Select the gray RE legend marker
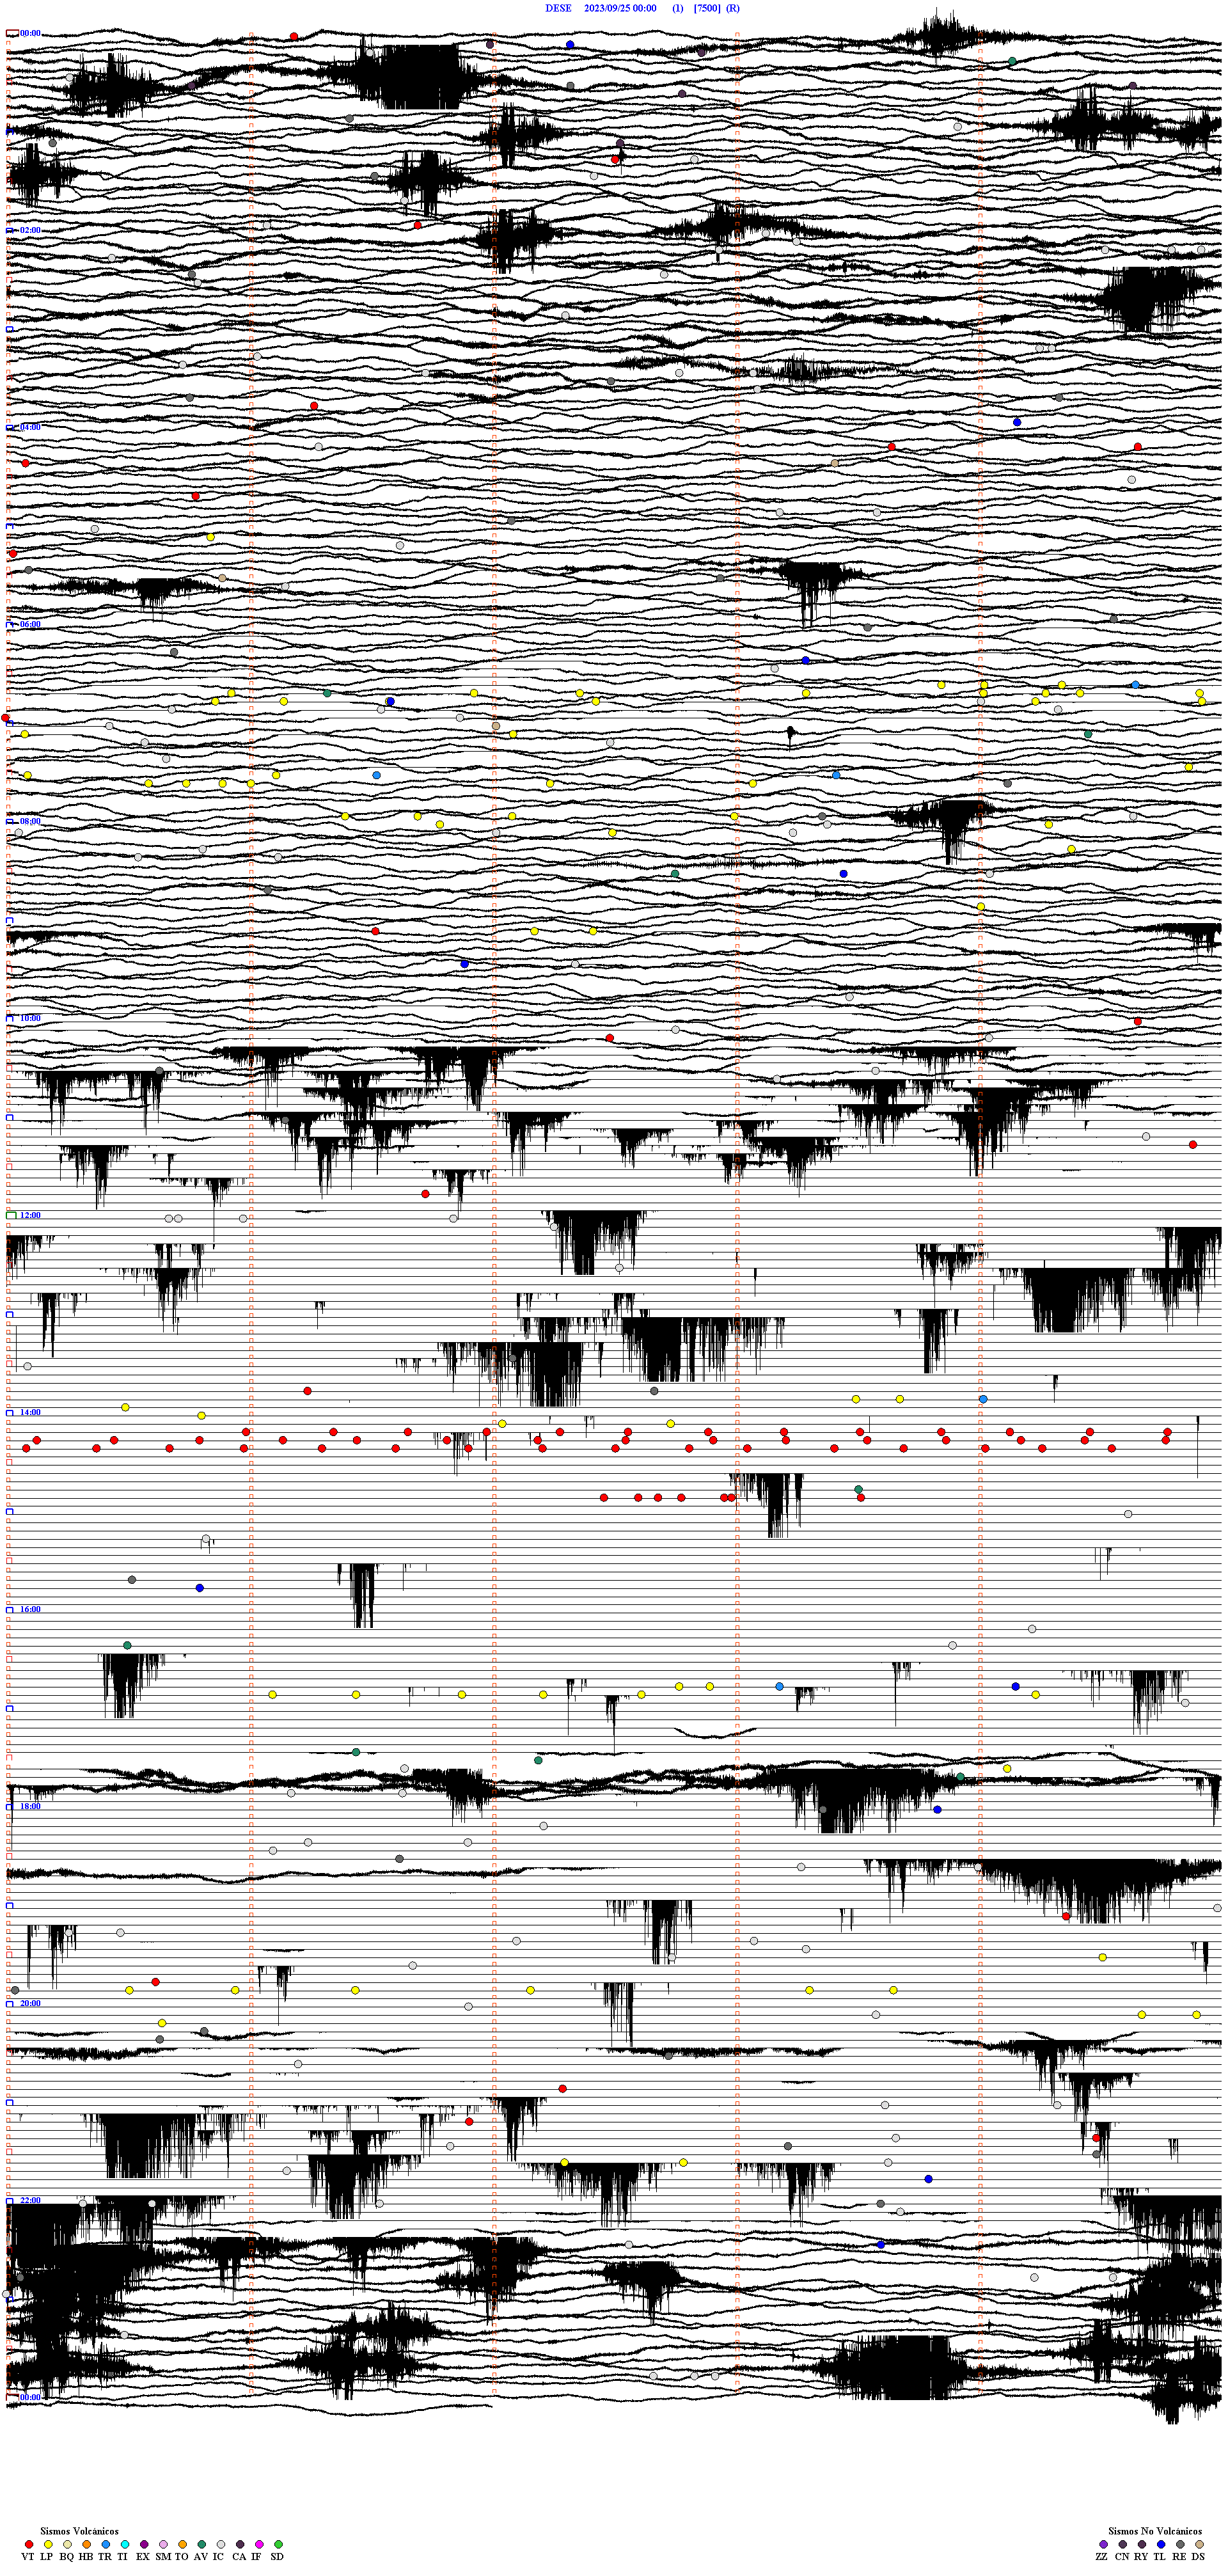The image size is (1228, 2576). coord(1181,2544)
